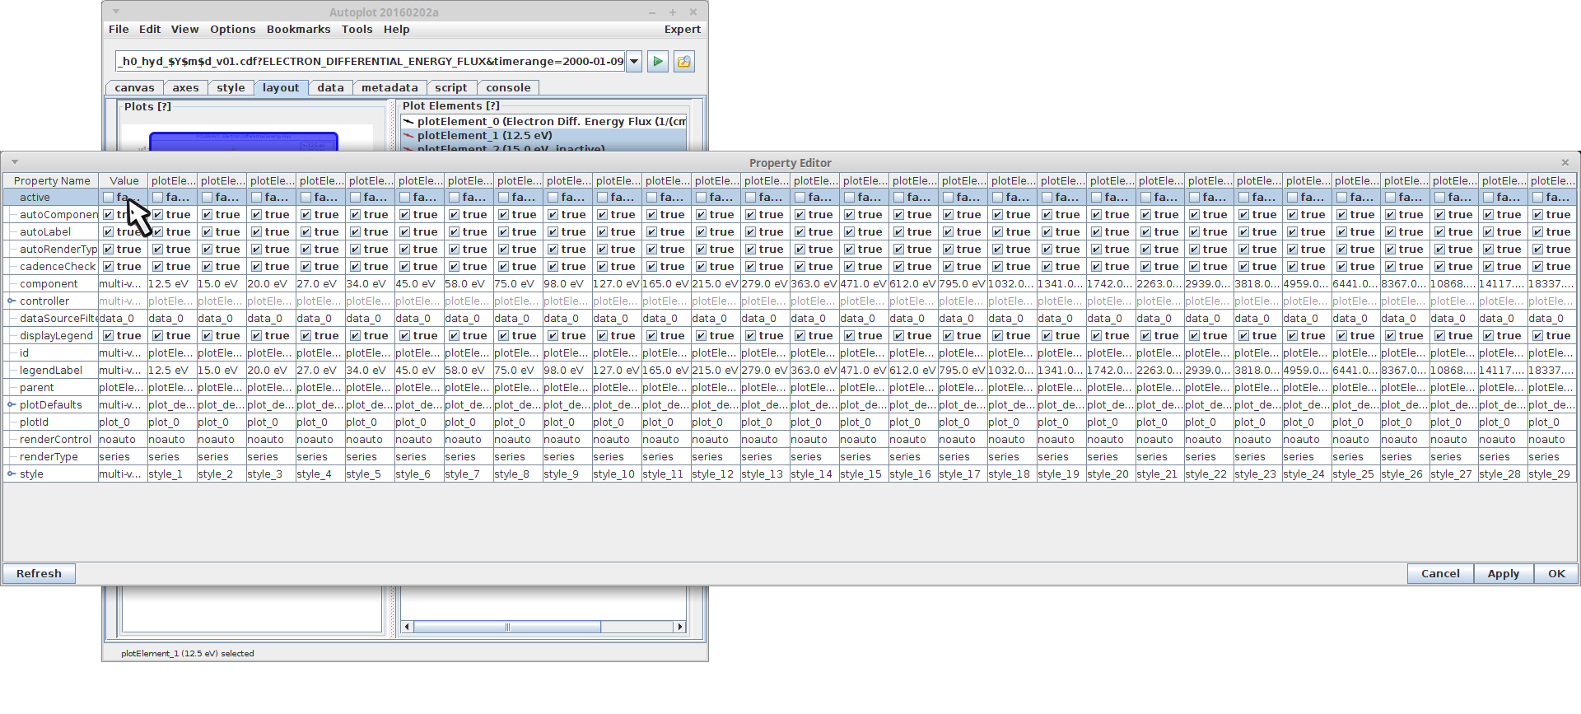Click the blue plot thumbnail in Plots panel
This screenshot has width=1581, height=714.
click(243, 142)
